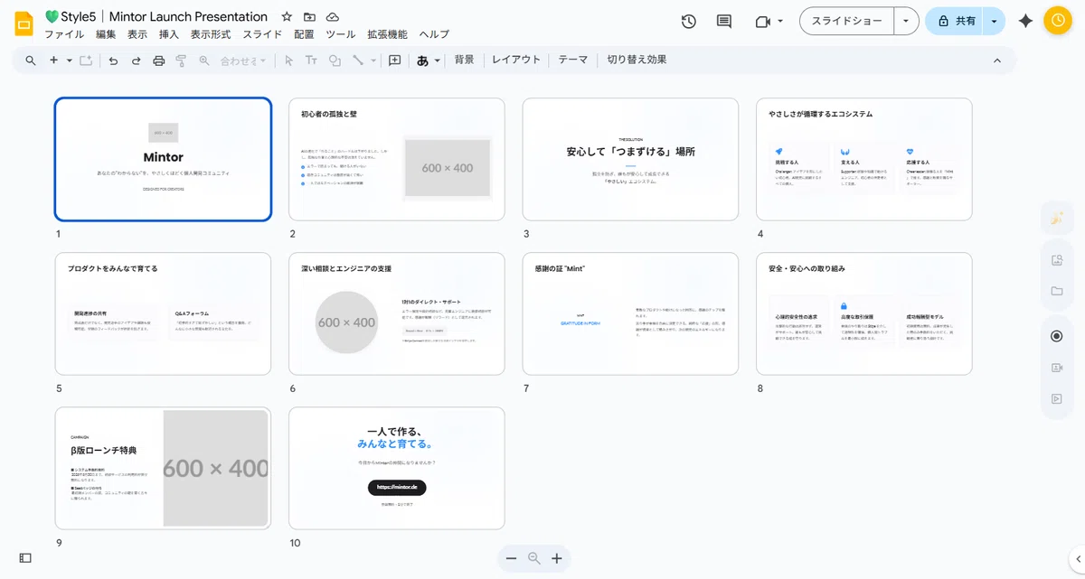Zoom in the grid with plus button
Viewport: 1085px width, 579px height.
click(x=557, y=558)
